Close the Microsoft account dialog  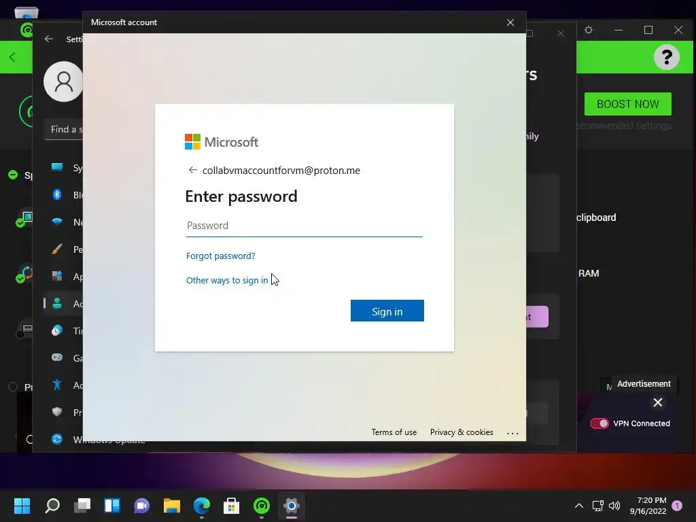tap(510, 22)
